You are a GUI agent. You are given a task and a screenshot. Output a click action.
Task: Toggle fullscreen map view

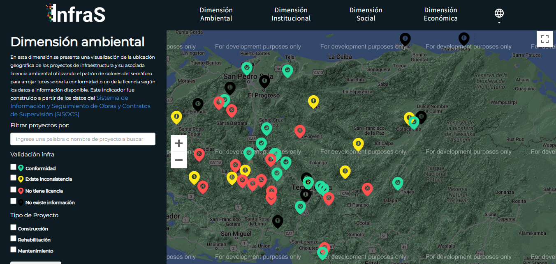(x=545, y=39)
